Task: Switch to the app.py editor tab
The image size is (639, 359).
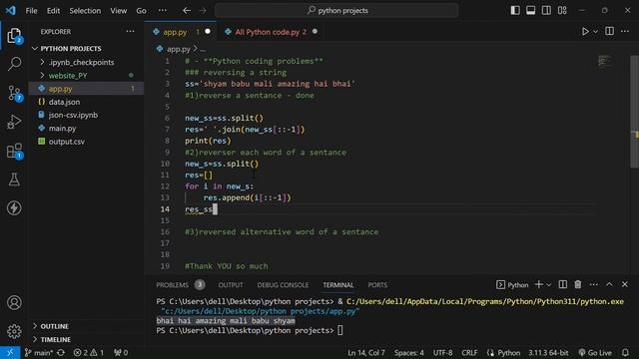Action: click(x=180, y=32)
